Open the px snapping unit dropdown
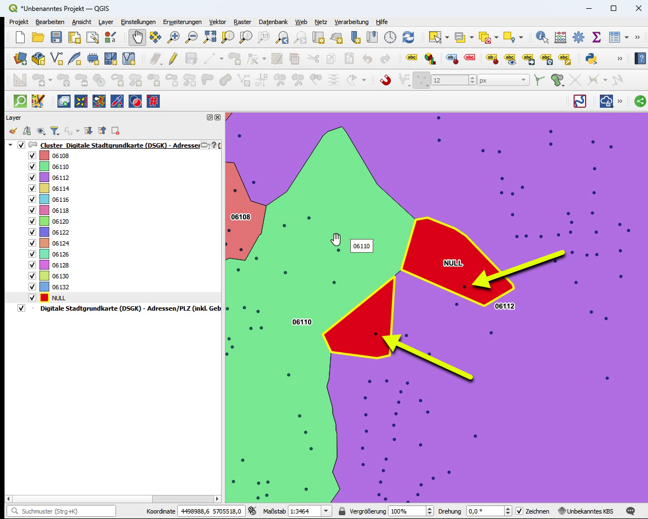The width and height of the screenshot is (648, 519). tap(523, 80)
